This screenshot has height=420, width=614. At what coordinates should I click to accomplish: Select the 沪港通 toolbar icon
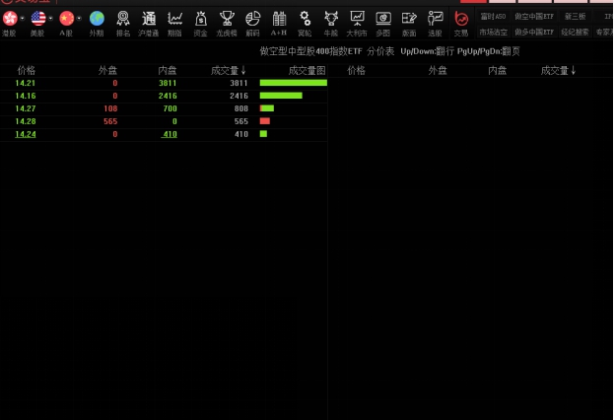point(149,20)
